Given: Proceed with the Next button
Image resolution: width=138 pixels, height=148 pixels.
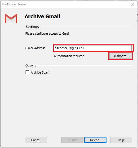Looking at the screenshot, I should (x=95, y=140).
